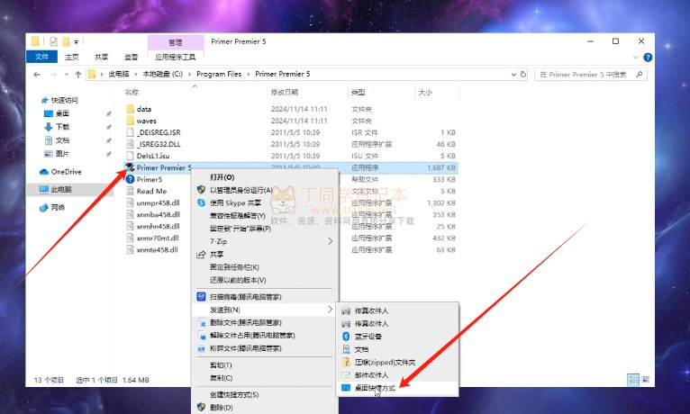Select the xnmte458.dll file row
The width and height of the screenshot is (690, 414).
tap(290, 249)
